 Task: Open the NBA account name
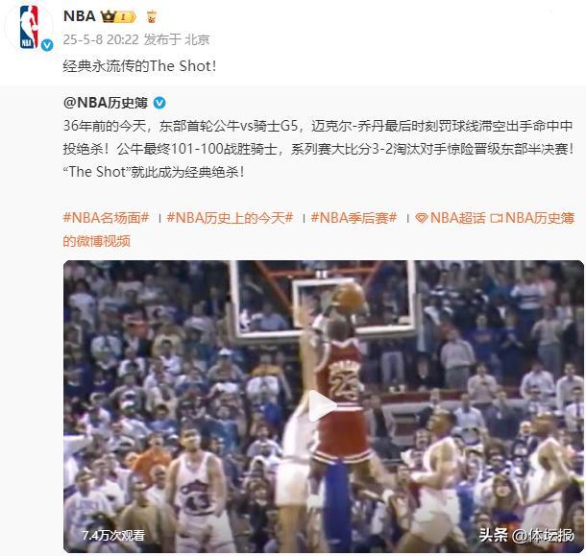tap(80, 16)
